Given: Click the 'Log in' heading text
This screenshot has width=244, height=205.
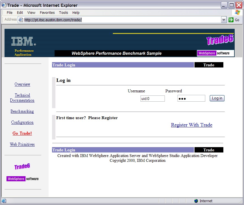Looking at the screenshot, I should (63, 80).
